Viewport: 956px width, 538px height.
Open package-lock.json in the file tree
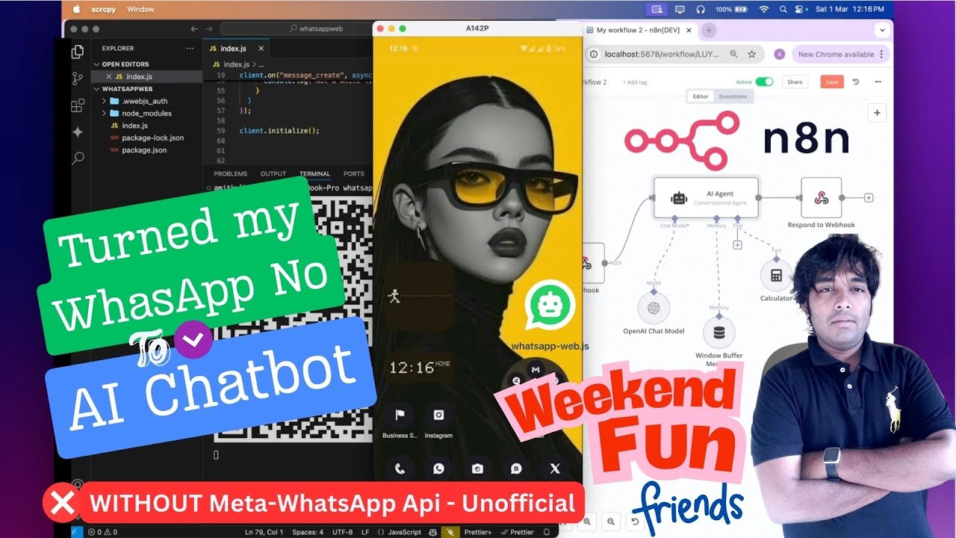click(x=152, y=137)
